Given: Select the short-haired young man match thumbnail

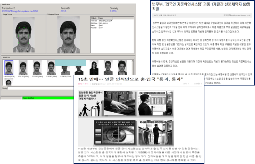Looking at the screenshot, I should (x=108, y=68).
